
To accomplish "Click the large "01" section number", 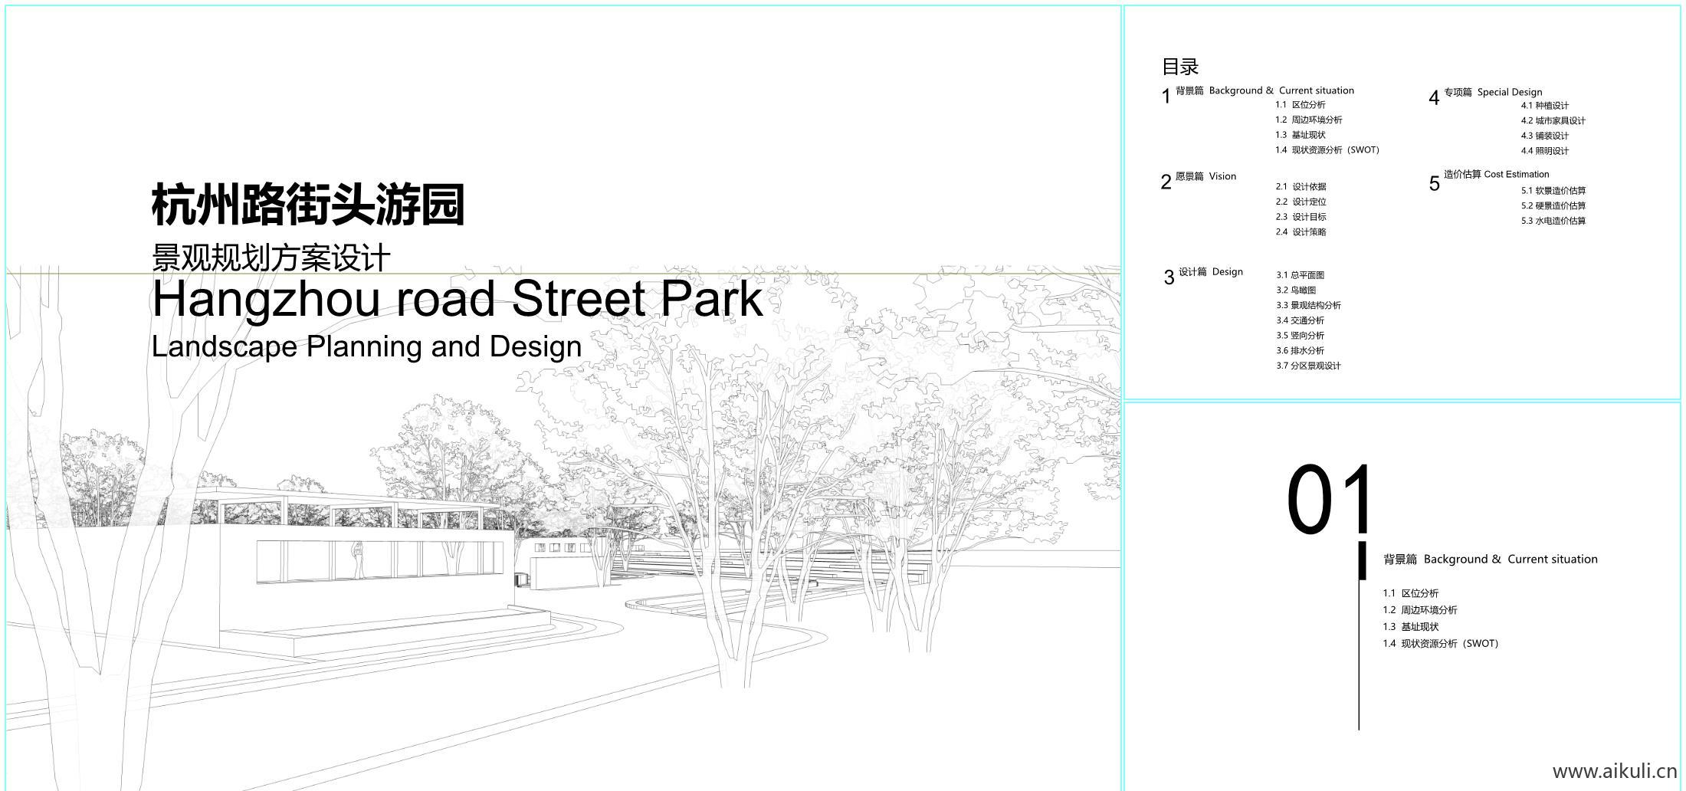I will pos(1330,500).
